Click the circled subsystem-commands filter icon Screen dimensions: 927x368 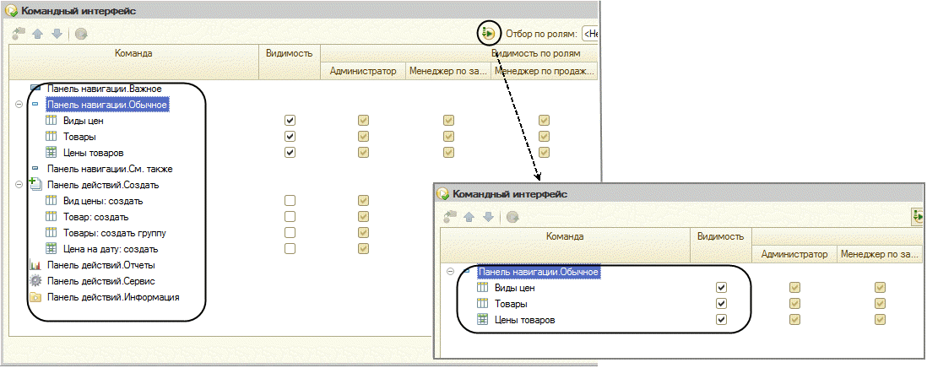tap(488, 34)
